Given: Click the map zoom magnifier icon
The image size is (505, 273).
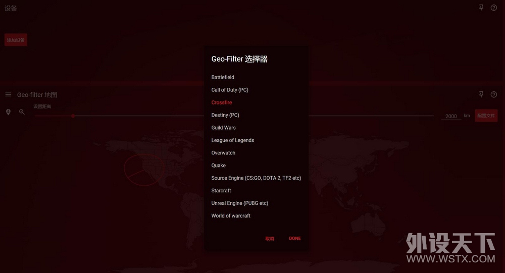Looking at the screenshot, I should tap(22, 112).
